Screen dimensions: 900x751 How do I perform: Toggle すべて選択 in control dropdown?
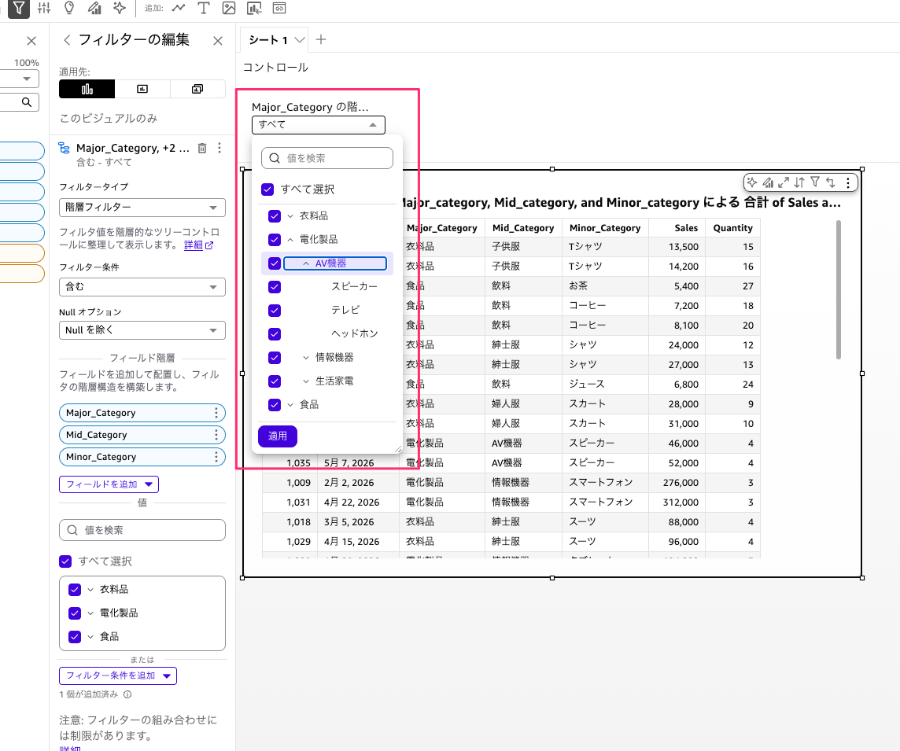tap(267, 190)
